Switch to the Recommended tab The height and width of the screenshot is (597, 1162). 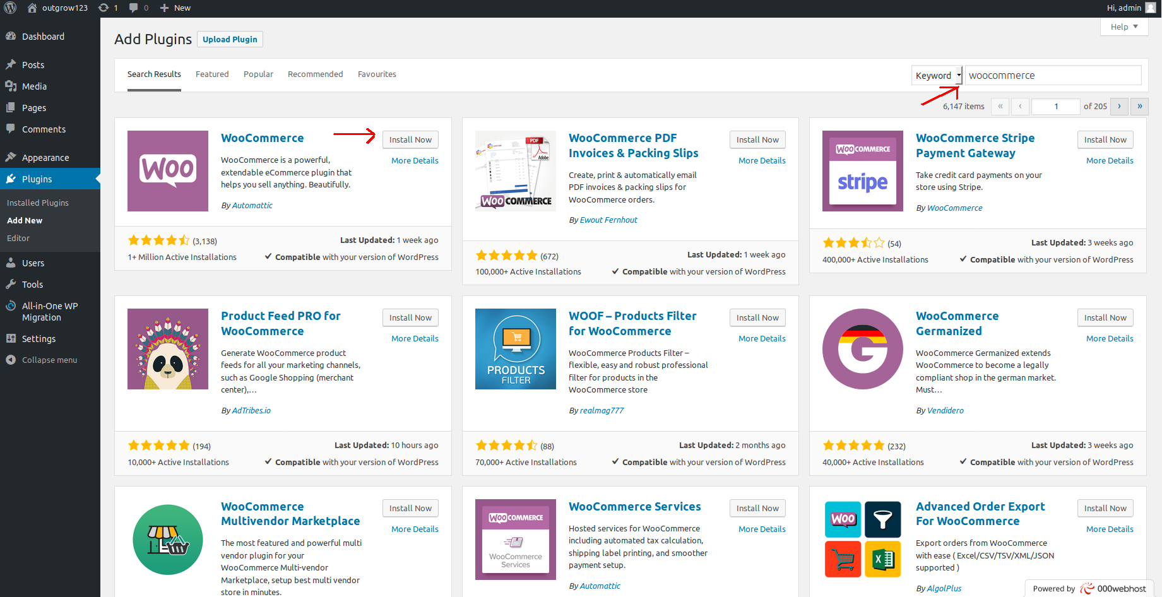316,74
